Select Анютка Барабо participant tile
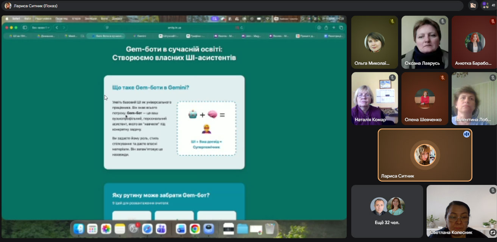Viewport: 497px width, 242px height. click(x=474, y=42)
